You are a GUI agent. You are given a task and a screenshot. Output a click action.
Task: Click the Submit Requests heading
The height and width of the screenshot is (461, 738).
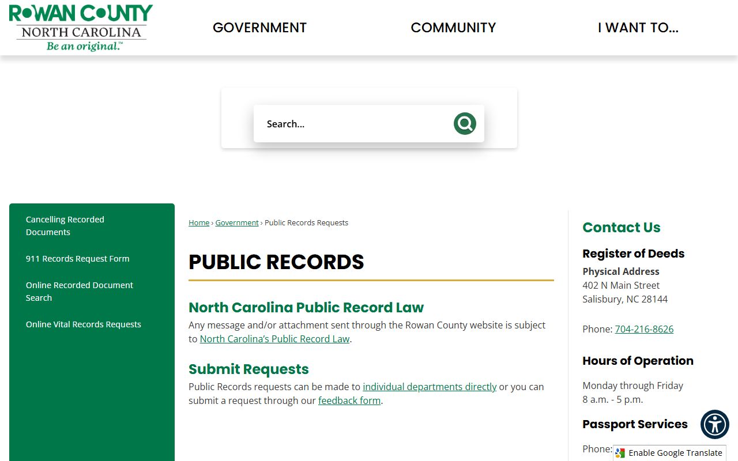coord(248,369)
